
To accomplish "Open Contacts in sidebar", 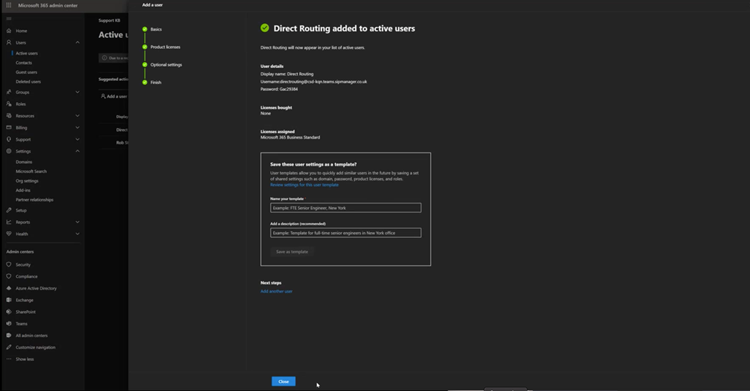I will click(24, 63).
